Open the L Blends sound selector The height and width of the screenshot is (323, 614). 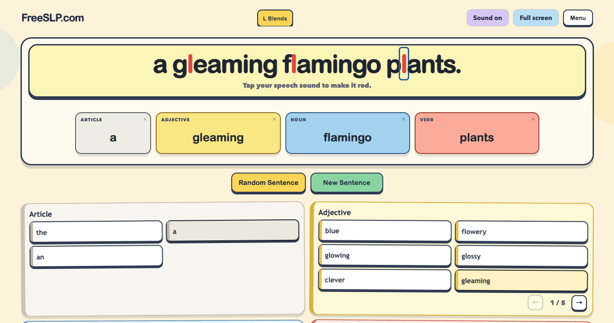(275, 19)
